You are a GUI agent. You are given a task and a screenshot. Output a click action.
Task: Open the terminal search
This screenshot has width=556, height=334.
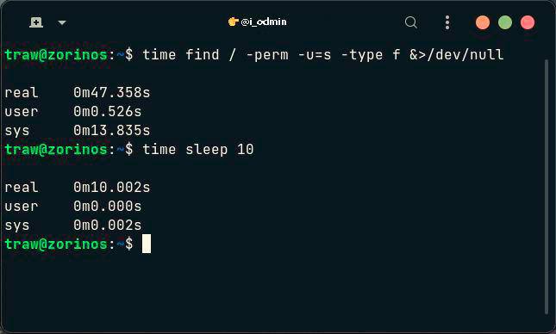pos(410,22)
